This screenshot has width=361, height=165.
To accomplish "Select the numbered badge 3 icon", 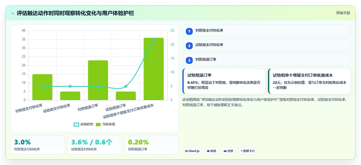I will click(189, 60).
